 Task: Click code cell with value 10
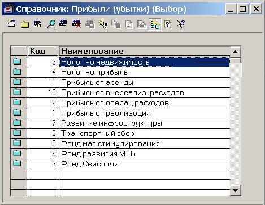pyautogui.click(x=43, y=93)
